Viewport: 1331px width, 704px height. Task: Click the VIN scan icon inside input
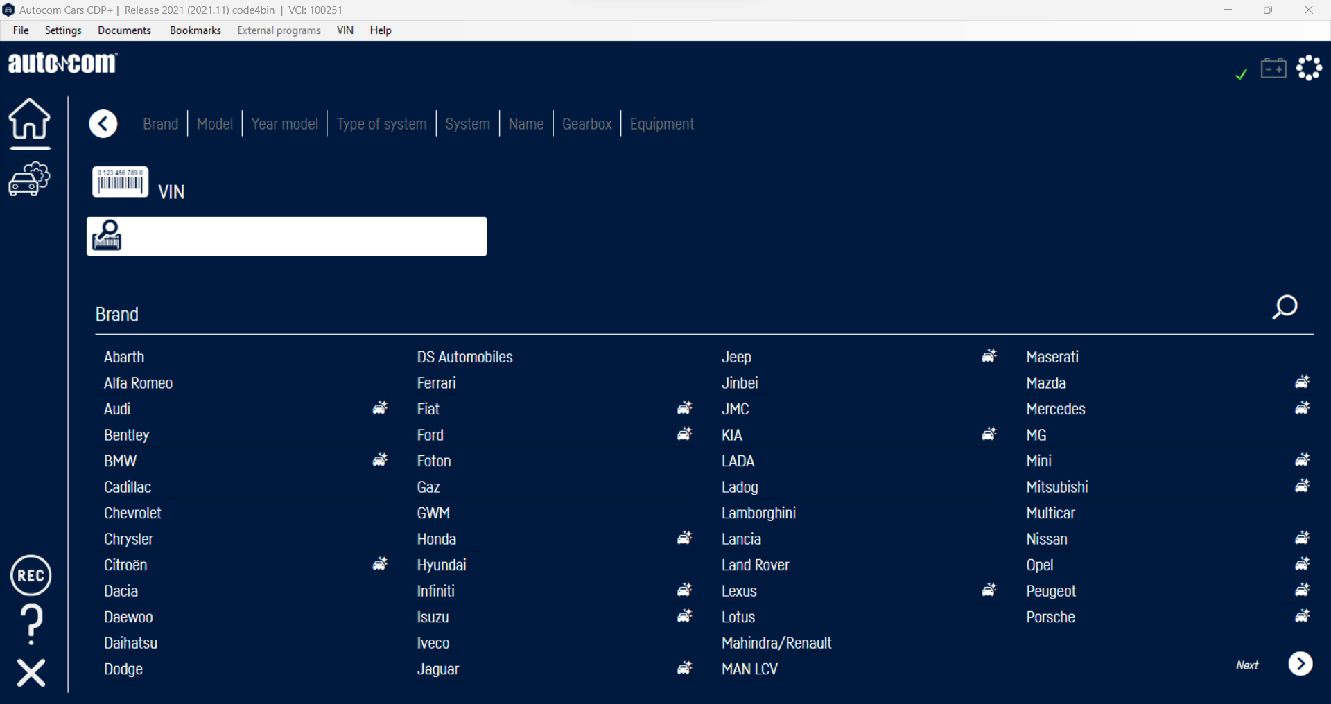coord(107,236)
